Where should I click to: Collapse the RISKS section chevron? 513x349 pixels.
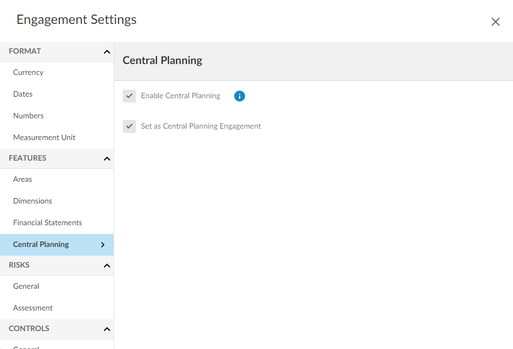point(107,265)
